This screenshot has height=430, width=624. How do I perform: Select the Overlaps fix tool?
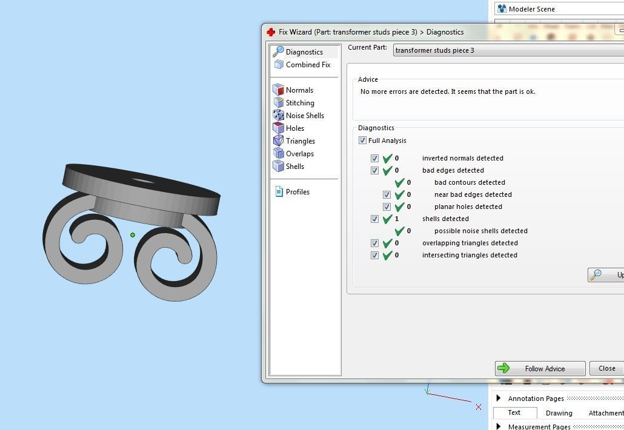click(293, 154)
